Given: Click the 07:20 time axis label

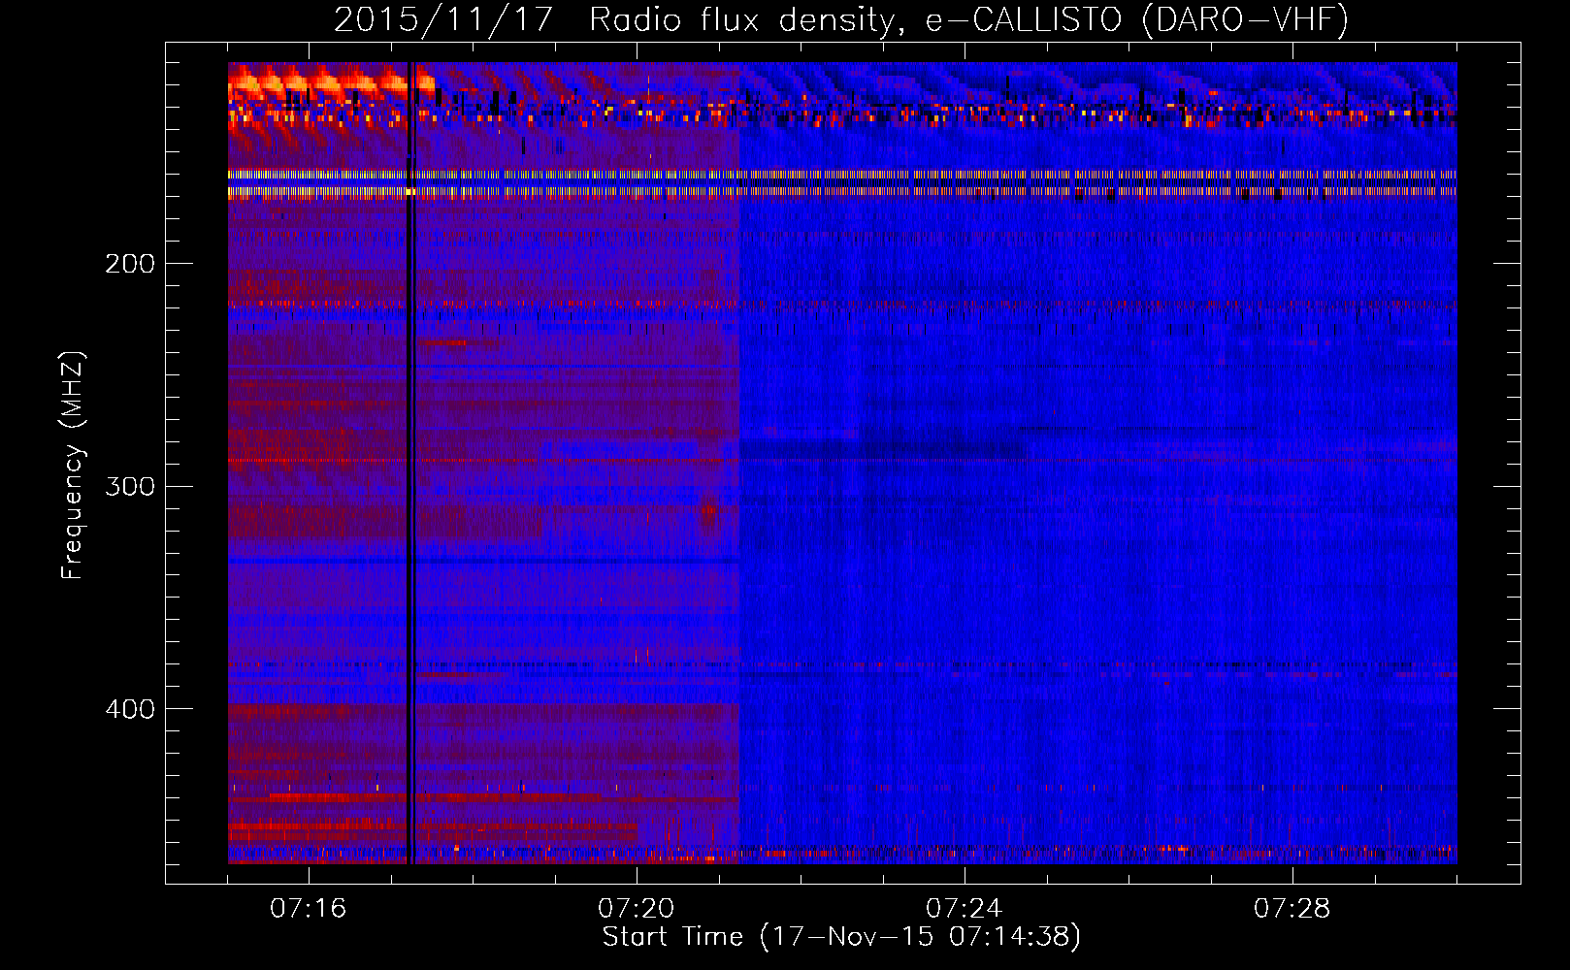Looking at the screenshot, I should [637, 909].
